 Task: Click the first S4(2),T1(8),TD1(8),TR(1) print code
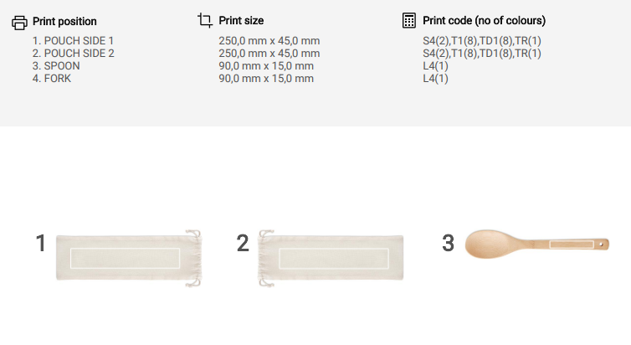click(x=482, y=41)
